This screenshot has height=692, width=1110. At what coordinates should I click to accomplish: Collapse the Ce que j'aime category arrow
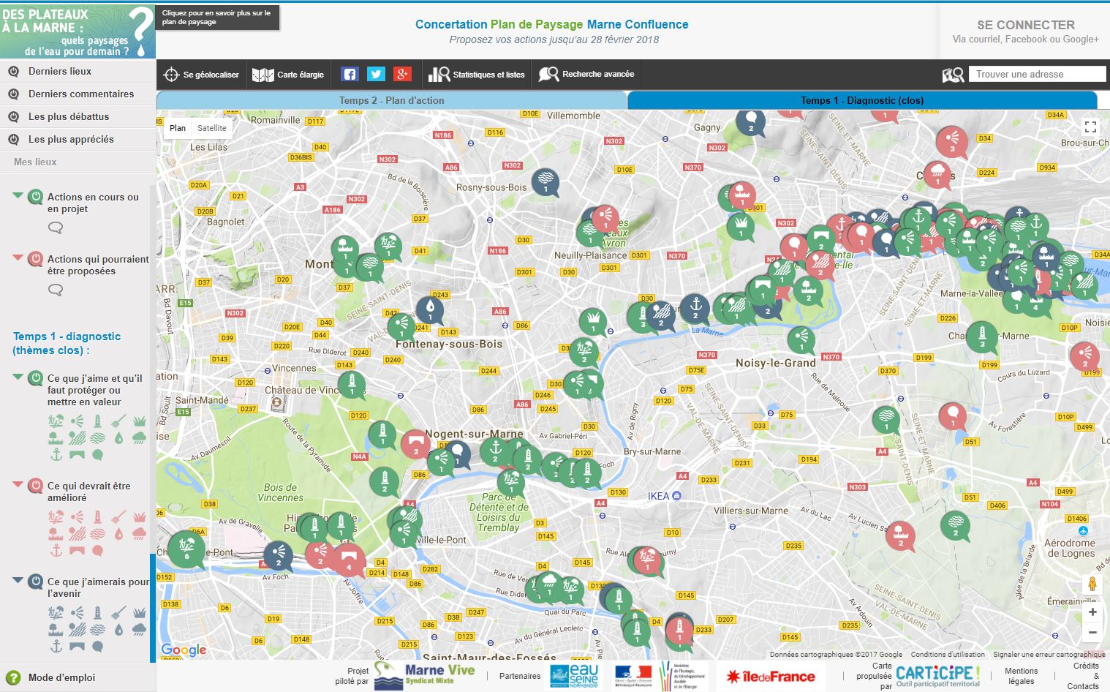18,377
